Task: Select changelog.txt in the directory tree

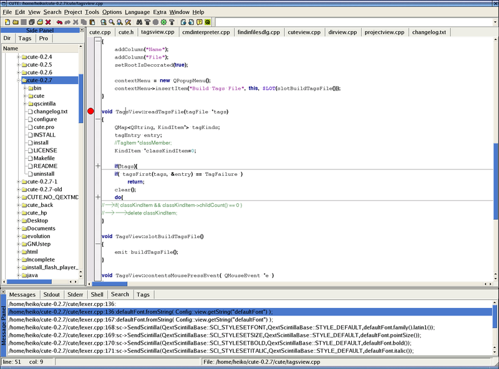Action: pyautogui.click(x=51, y=112)
